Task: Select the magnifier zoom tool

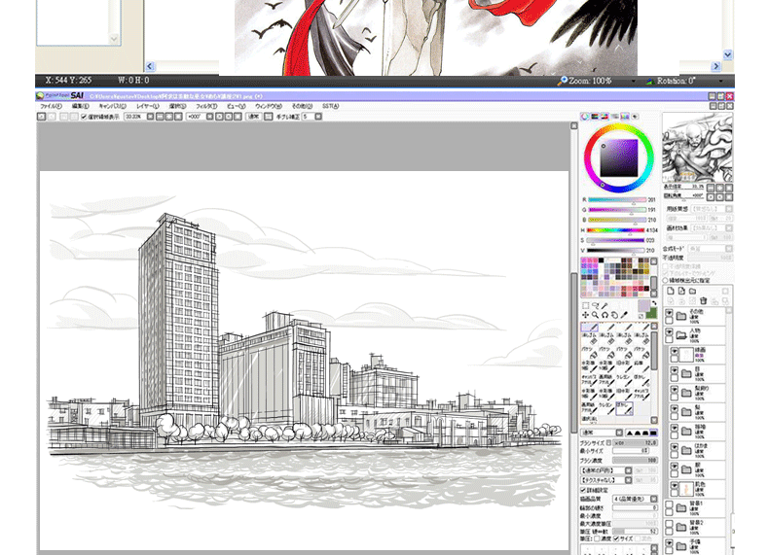Action: (595, 315)
